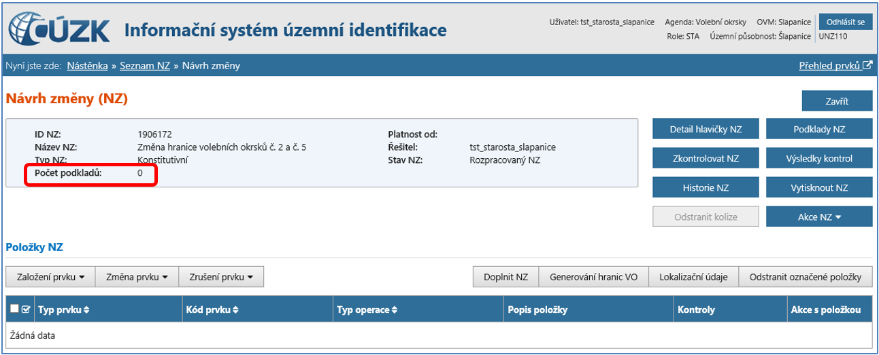
Task: Open Detail hlavičky NZ
Action: click(x=706, y=130)
